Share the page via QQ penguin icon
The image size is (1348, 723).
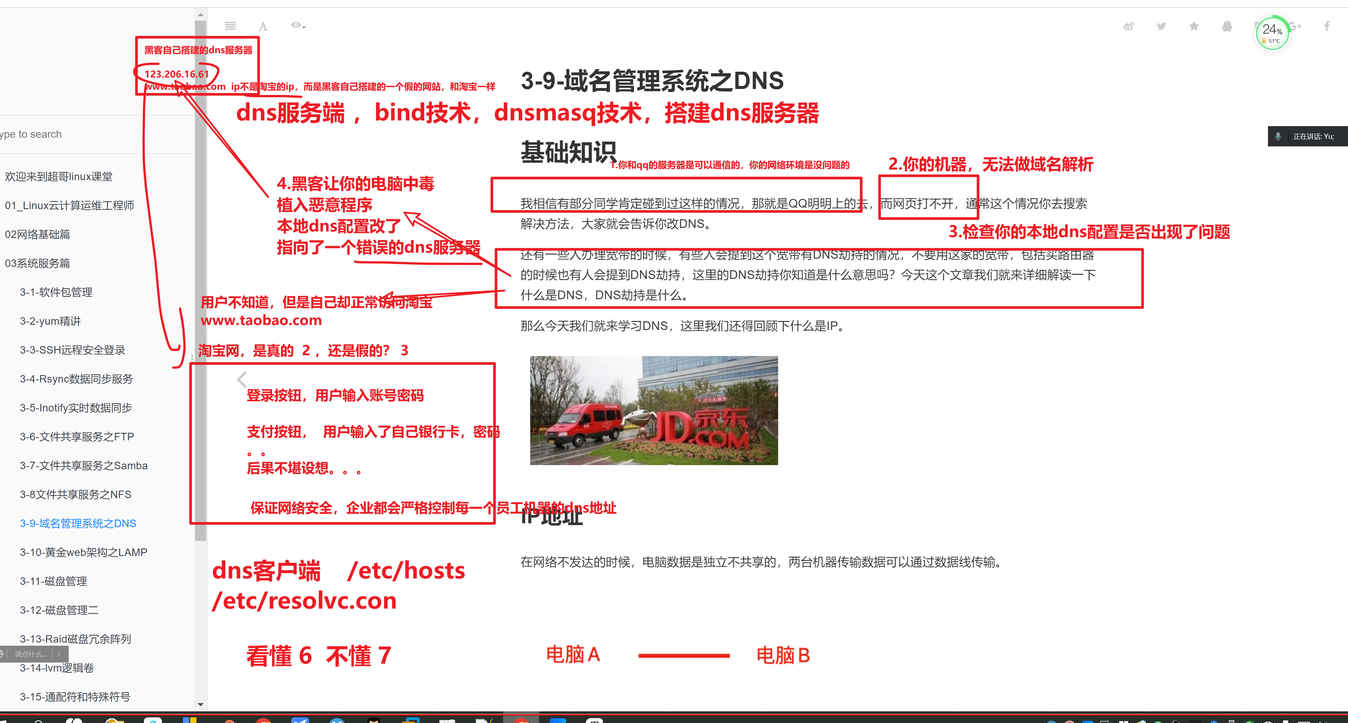1227,26
